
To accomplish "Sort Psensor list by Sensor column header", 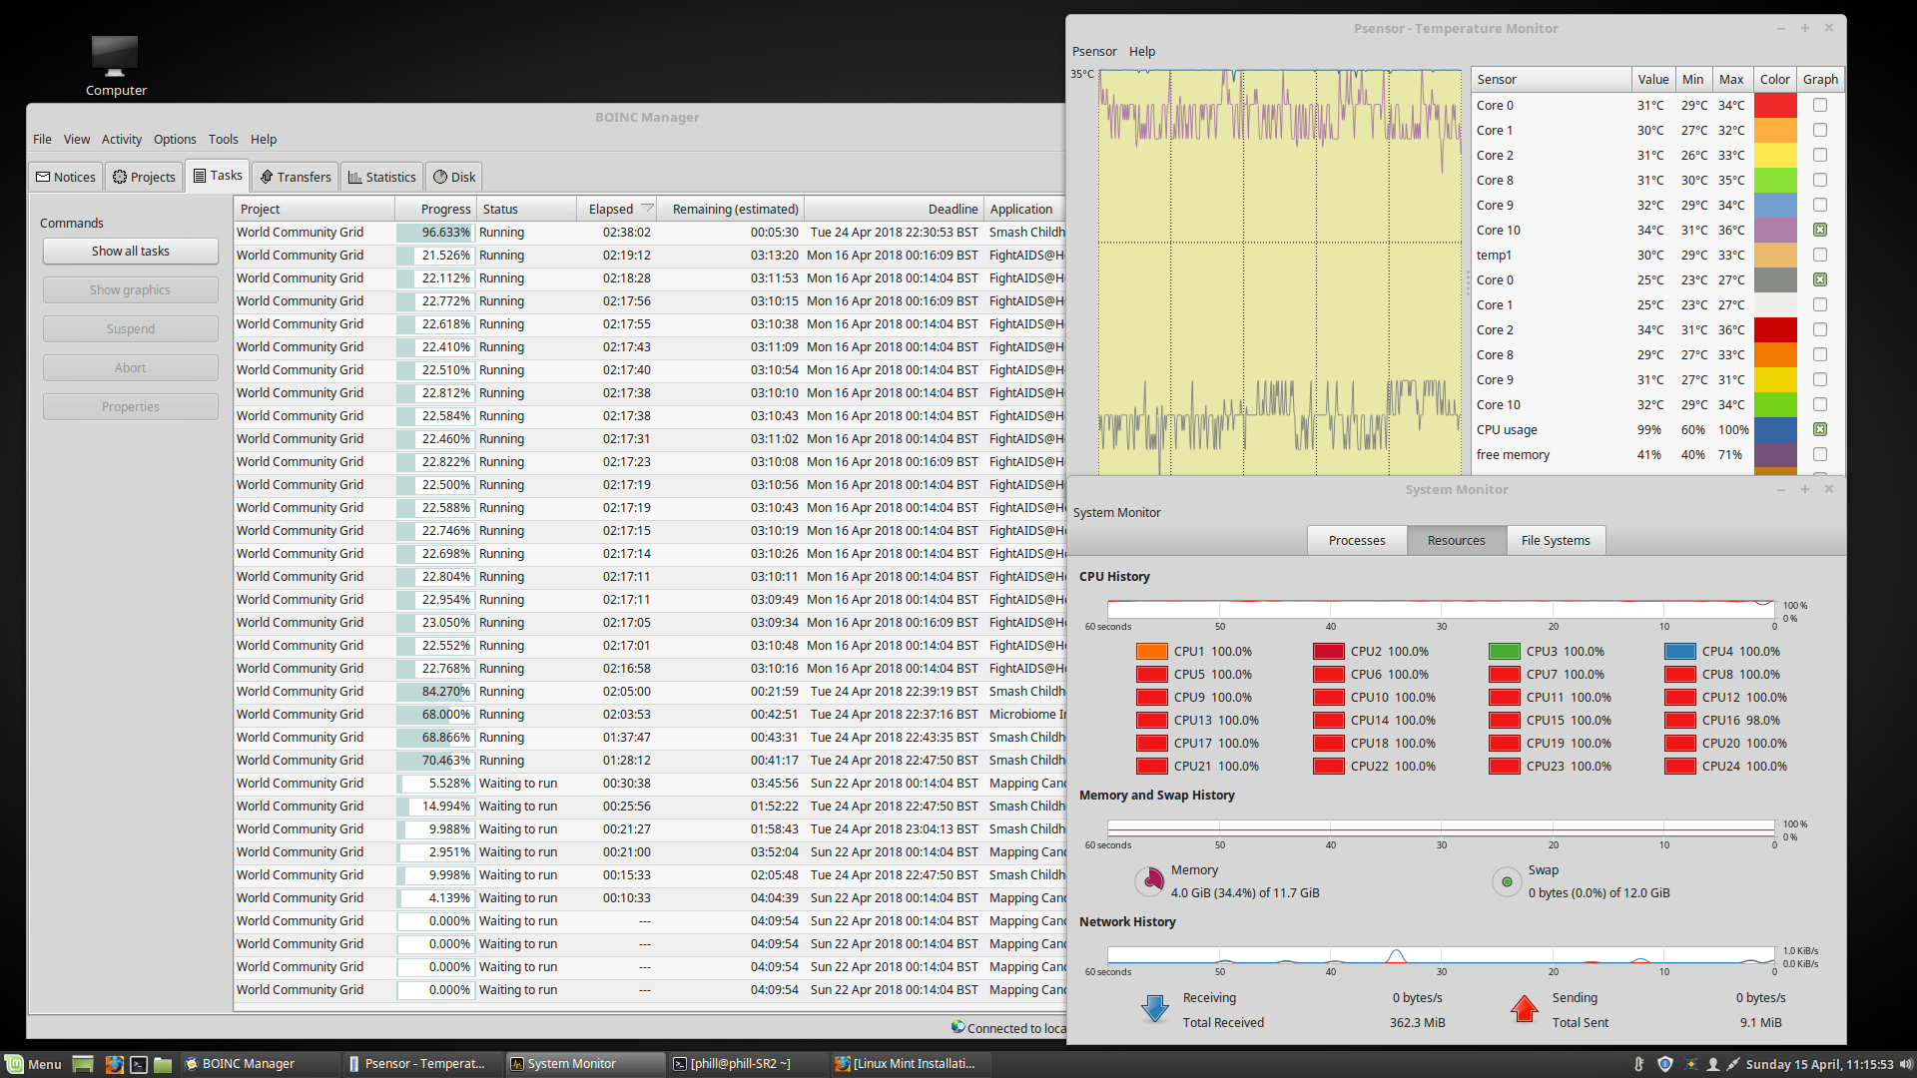I will point(1552,79).
